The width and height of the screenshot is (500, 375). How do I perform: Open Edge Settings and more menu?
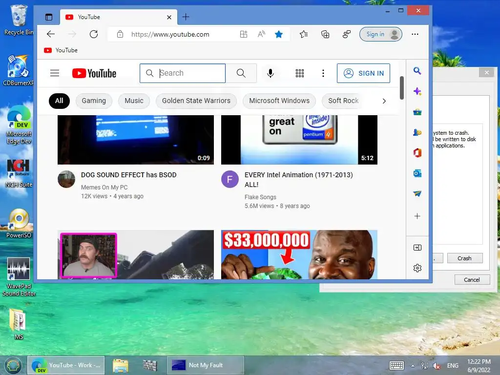tap(415, 34)
